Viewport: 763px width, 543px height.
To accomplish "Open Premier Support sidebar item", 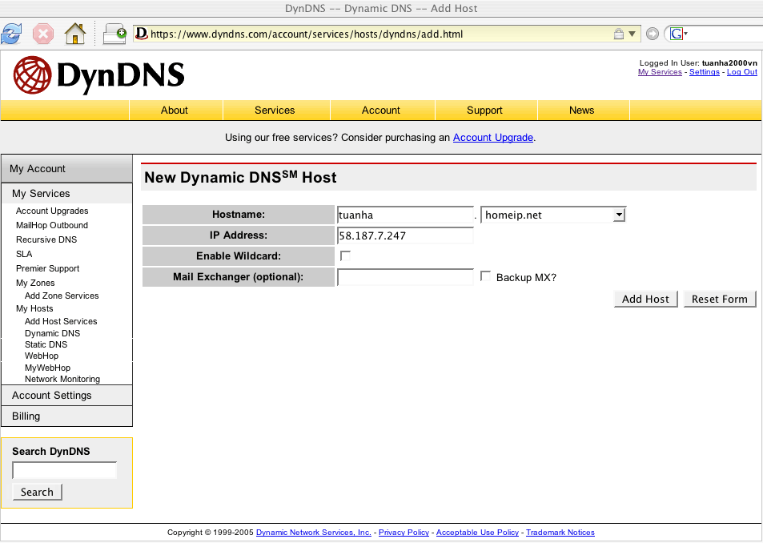I will click(48, 268).
